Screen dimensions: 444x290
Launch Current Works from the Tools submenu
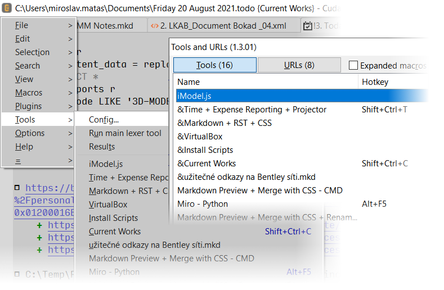[x=115, y=232]
